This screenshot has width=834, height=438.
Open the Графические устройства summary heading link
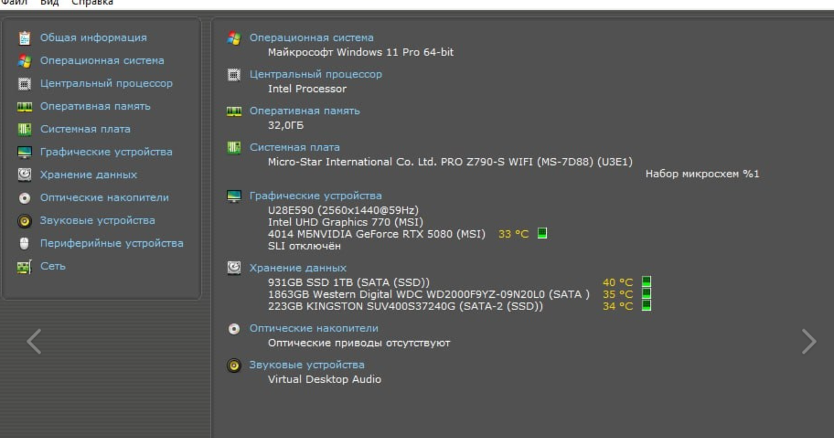pos(316,196)
